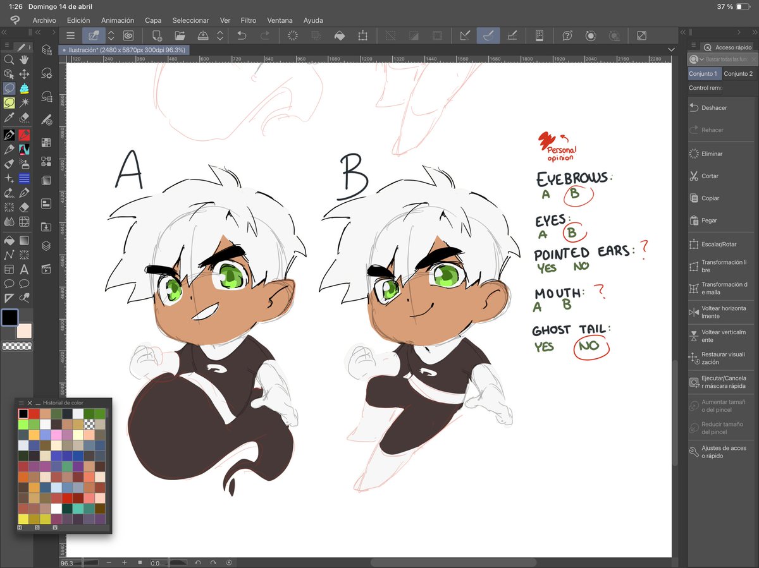This screenshot has height=568, width=759.
Task: Select the Zoom magnifier tool
Action: pyautogui.click(x=9, y=59)
